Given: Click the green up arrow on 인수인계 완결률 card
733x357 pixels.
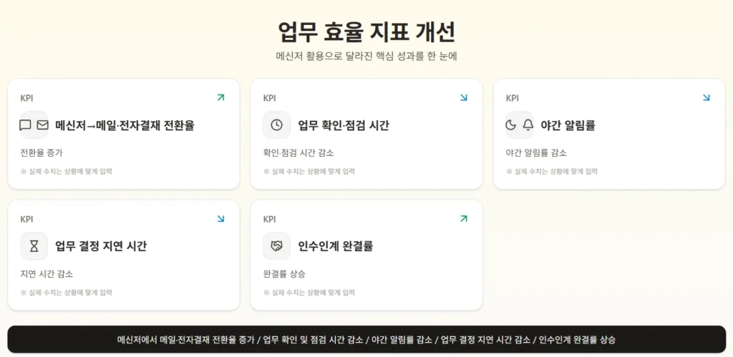Looking at the screenshot, I should pos(464,219).
